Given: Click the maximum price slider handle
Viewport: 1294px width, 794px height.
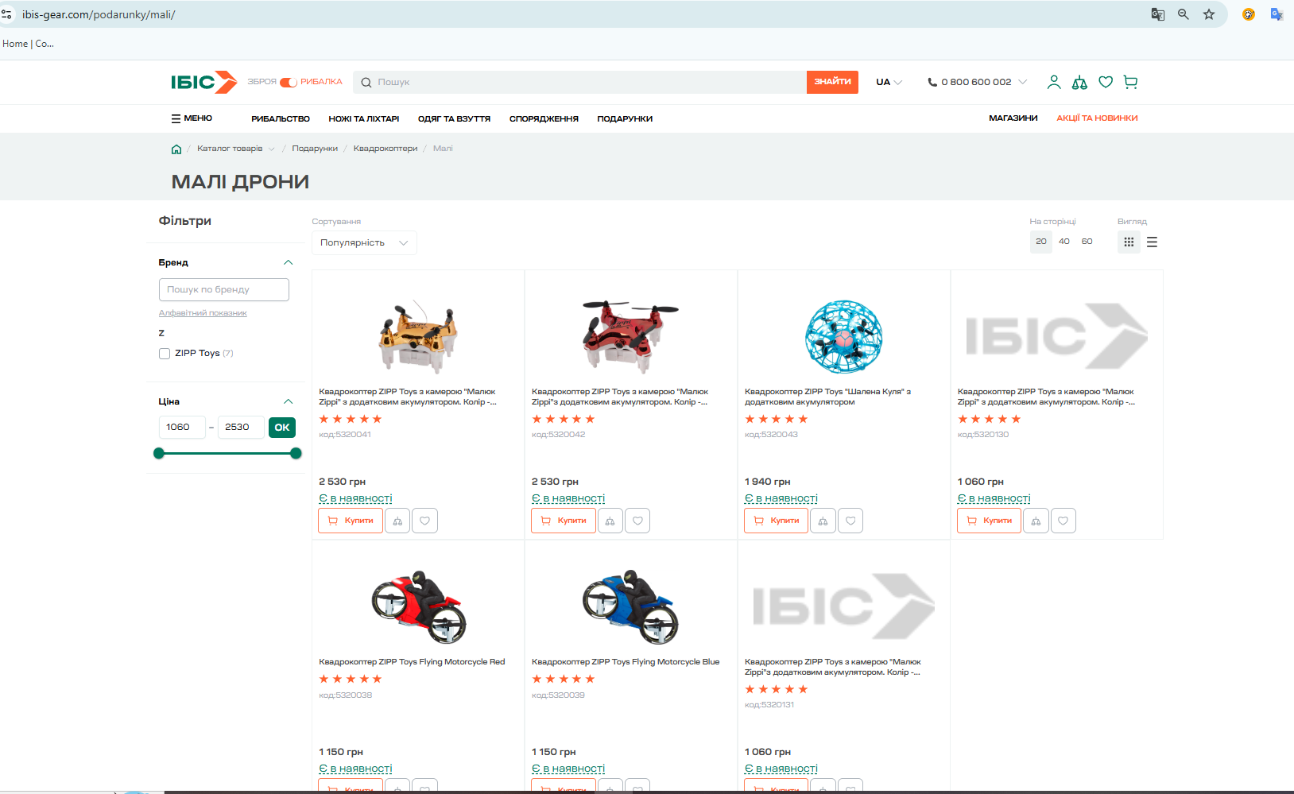Looking at the screenshot, I should [296, 454].
